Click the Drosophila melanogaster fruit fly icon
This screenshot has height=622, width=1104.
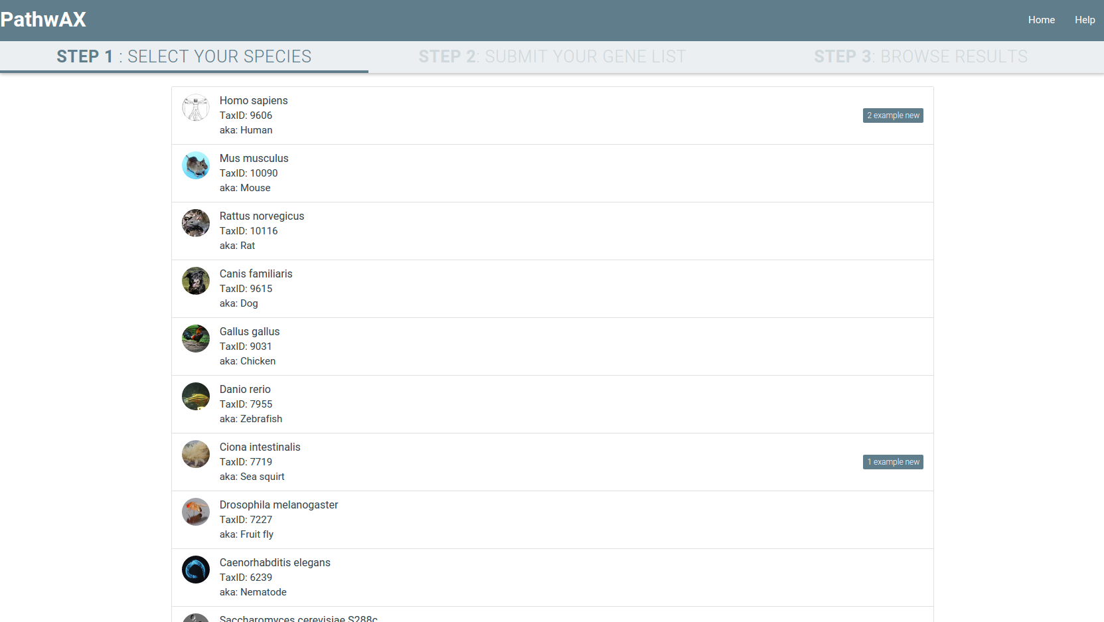tap(196, 512)
